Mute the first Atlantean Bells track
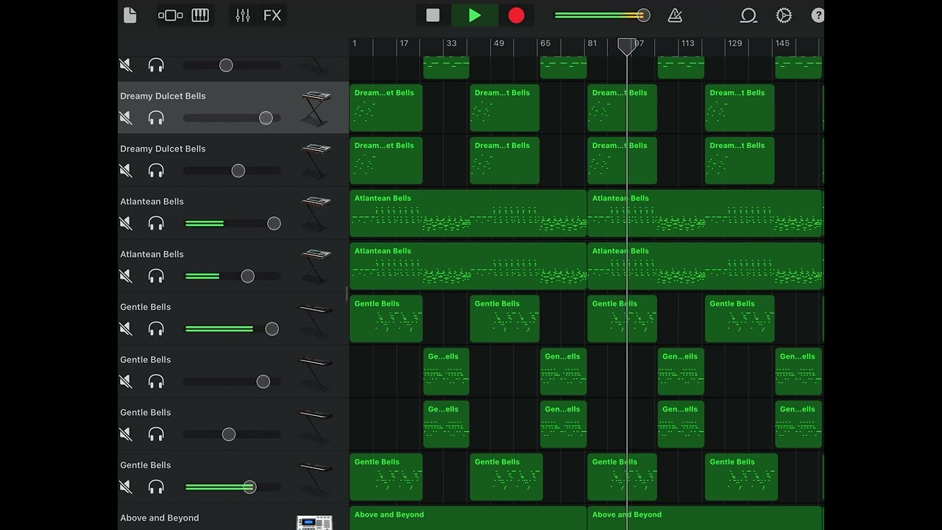Image resolution: width=942 pixels, height=530 pixels. tap(126, 223)
